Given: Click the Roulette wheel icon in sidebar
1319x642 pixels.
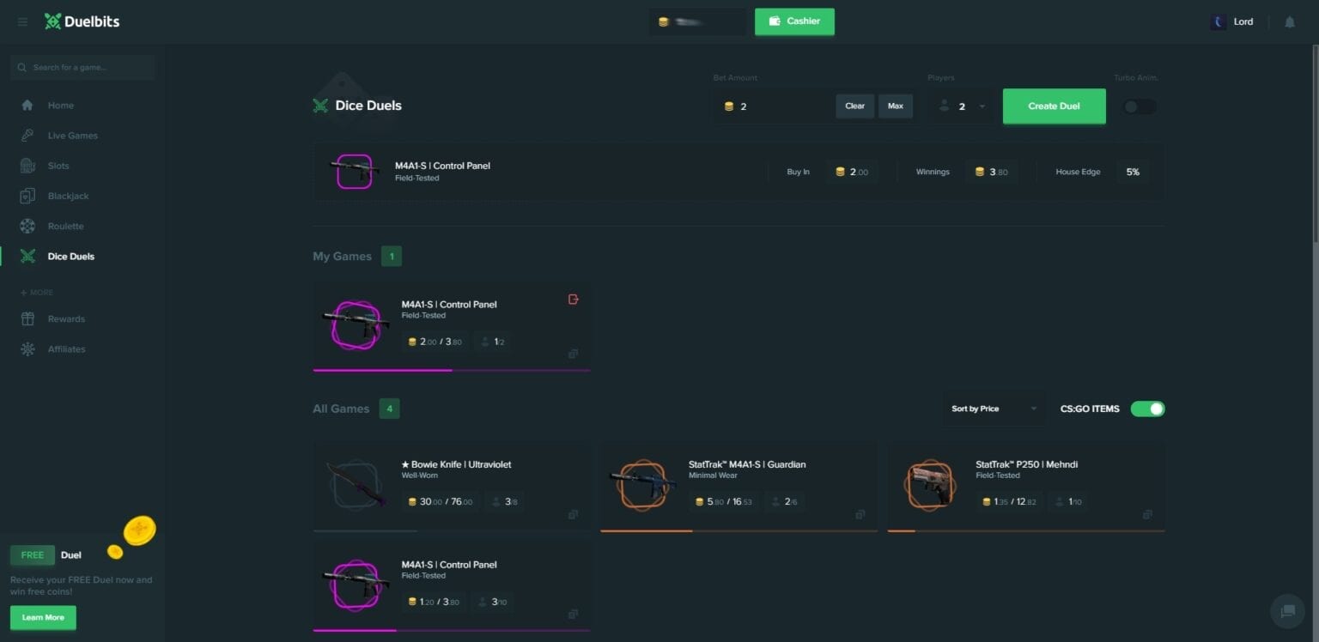Looking at the screenshot, I should point(27,227).
